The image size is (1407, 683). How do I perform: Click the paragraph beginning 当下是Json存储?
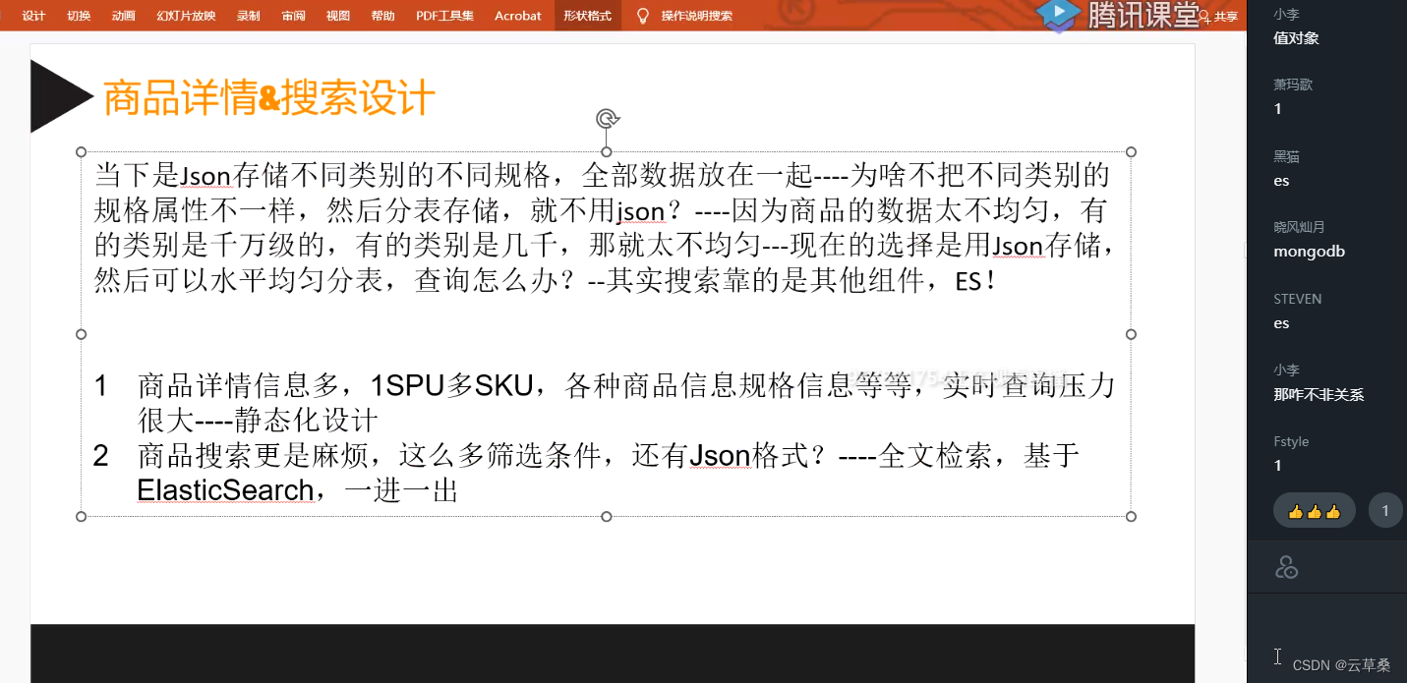pyautogui.click(x=605, y=228)
